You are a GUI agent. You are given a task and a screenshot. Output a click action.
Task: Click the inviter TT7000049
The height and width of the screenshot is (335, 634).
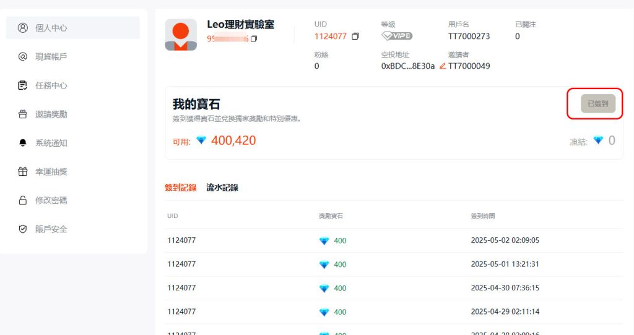pyautogui.click(x=469, y=66)
